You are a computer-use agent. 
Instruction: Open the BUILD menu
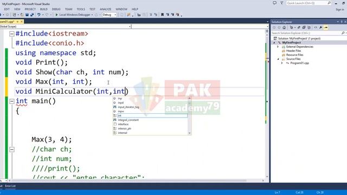pos(43,9)
